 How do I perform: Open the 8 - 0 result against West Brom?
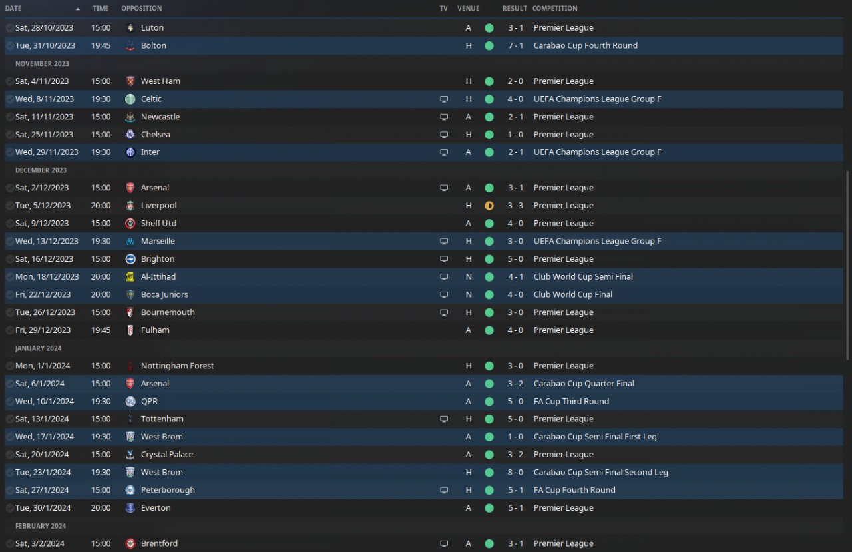click(514, 472)
